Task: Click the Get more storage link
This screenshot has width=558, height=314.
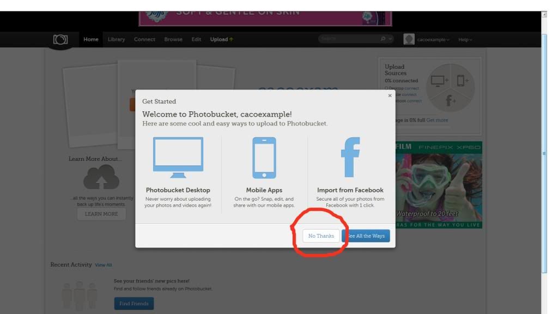Action: point(437,120)
